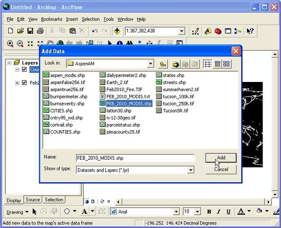Collapse the Cou layer legend
Image resolution: width=281 pixels, height=228 pixels.
[x=17, y=70]
